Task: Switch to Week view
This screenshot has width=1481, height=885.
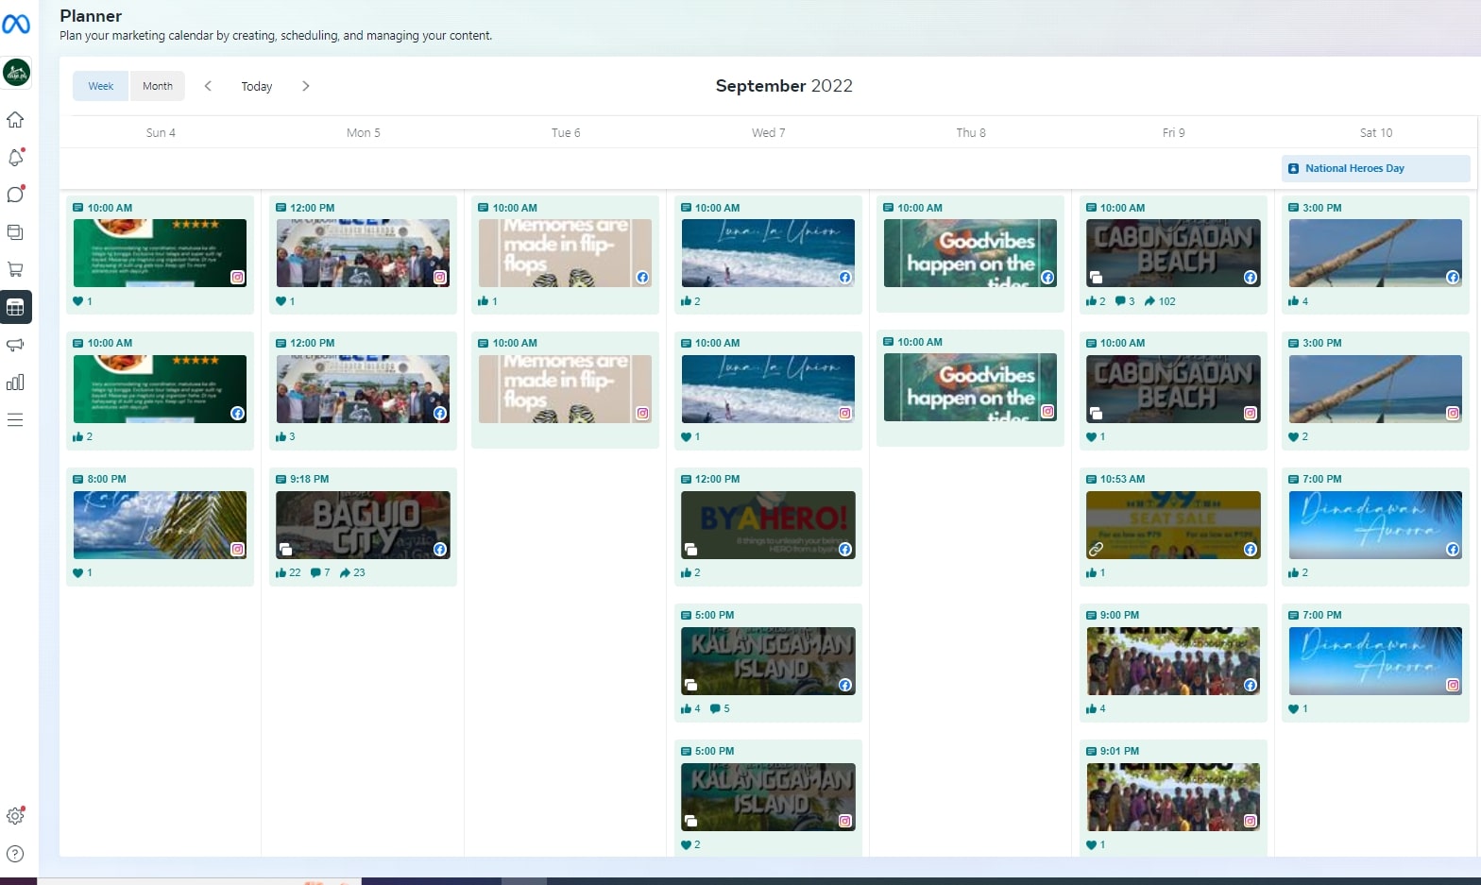Action: [x=101, y=86]
